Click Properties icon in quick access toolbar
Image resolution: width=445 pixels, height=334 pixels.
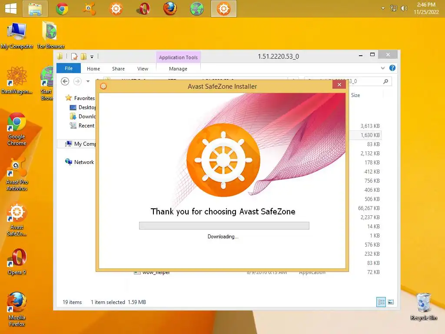click(x=74, y=57)
